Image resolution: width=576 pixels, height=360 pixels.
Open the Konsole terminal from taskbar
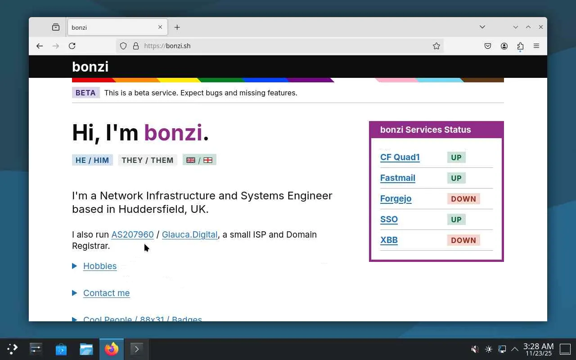coord(137,349)
